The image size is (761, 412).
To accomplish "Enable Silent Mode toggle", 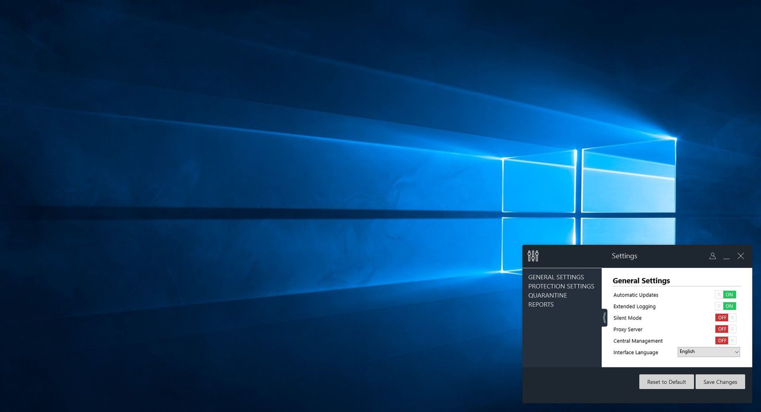I will click(726, 317).
